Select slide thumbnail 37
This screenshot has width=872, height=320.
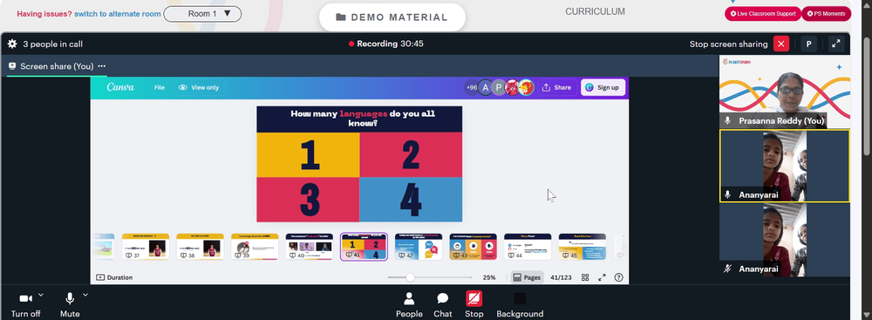pyautogui.click(x=145, y=247)
